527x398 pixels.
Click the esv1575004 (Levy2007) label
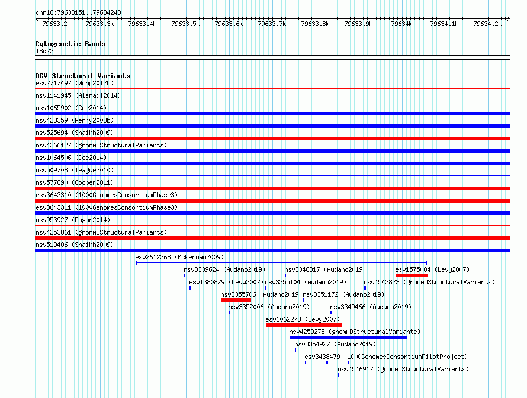(x=433, y=269)
